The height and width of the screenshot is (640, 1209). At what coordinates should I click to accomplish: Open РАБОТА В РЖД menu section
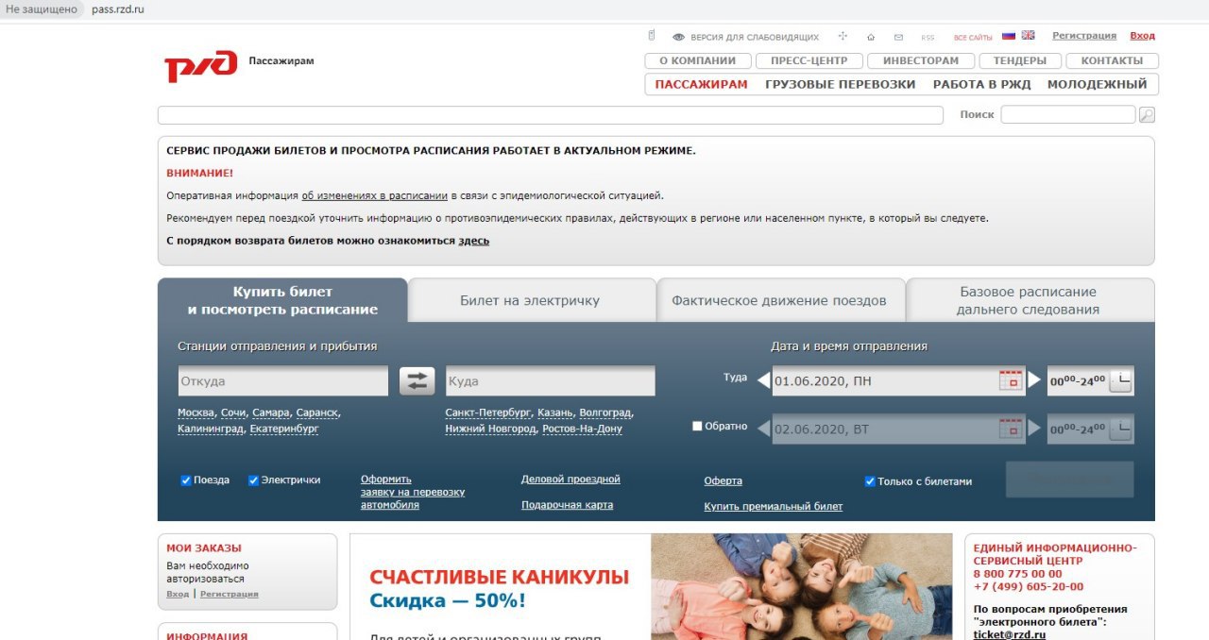[x=981, y=84]
